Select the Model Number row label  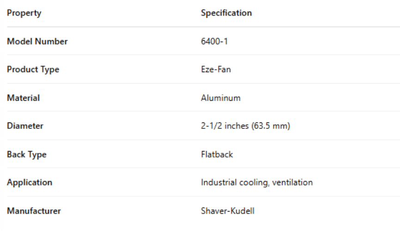(37, 42)
